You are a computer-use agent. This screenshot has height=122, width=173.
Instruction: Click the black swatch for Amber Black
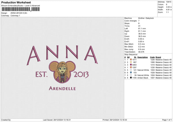pos(131,78)
